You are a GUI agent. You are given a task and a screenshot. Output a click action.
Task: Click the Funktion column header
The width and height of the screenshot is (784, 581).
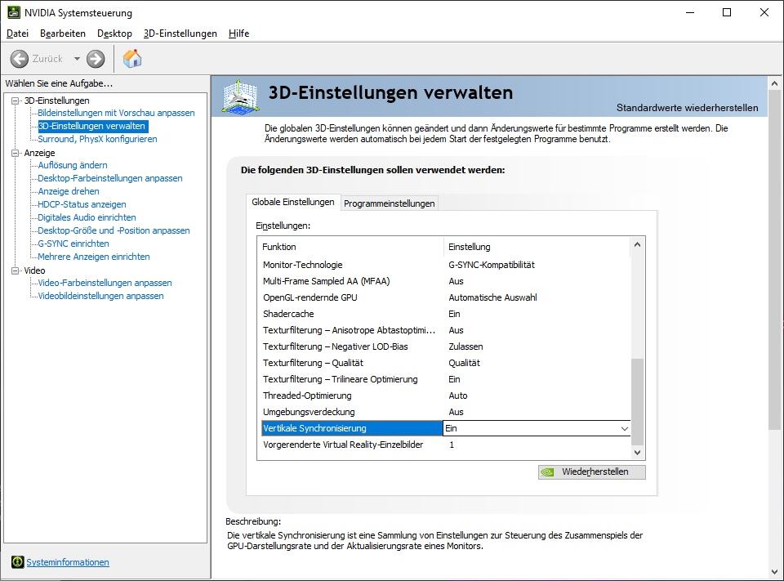click(x=352, y=247)
